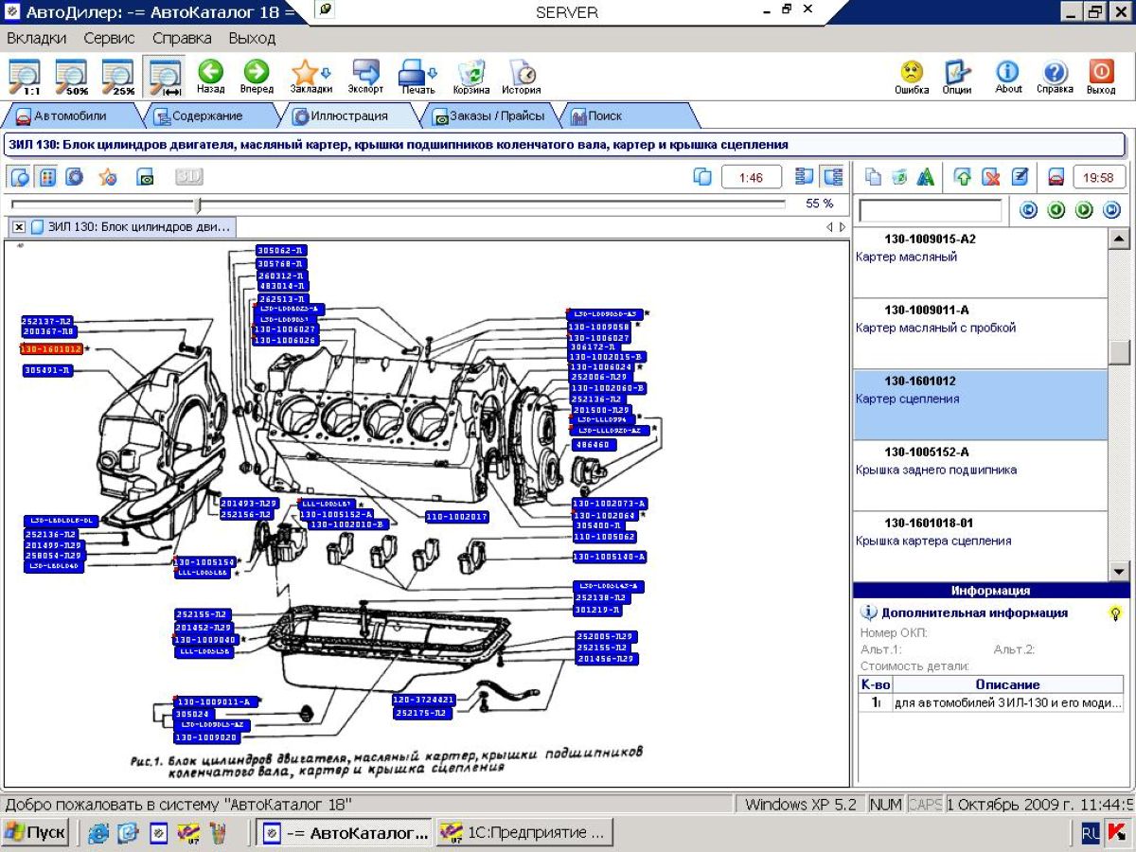
Task: Select part 130-1009011-A Картер масляный с пробкой
Action: coord(980,334)
